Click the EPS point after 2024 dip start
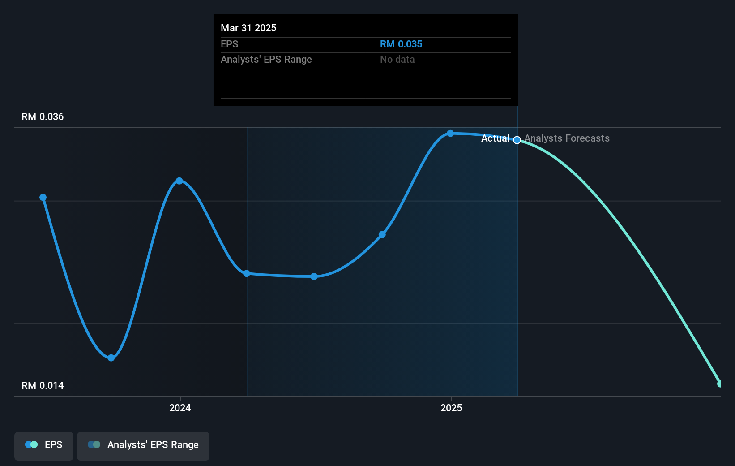Viewport: 735px width, 466px height. [247, 273]
